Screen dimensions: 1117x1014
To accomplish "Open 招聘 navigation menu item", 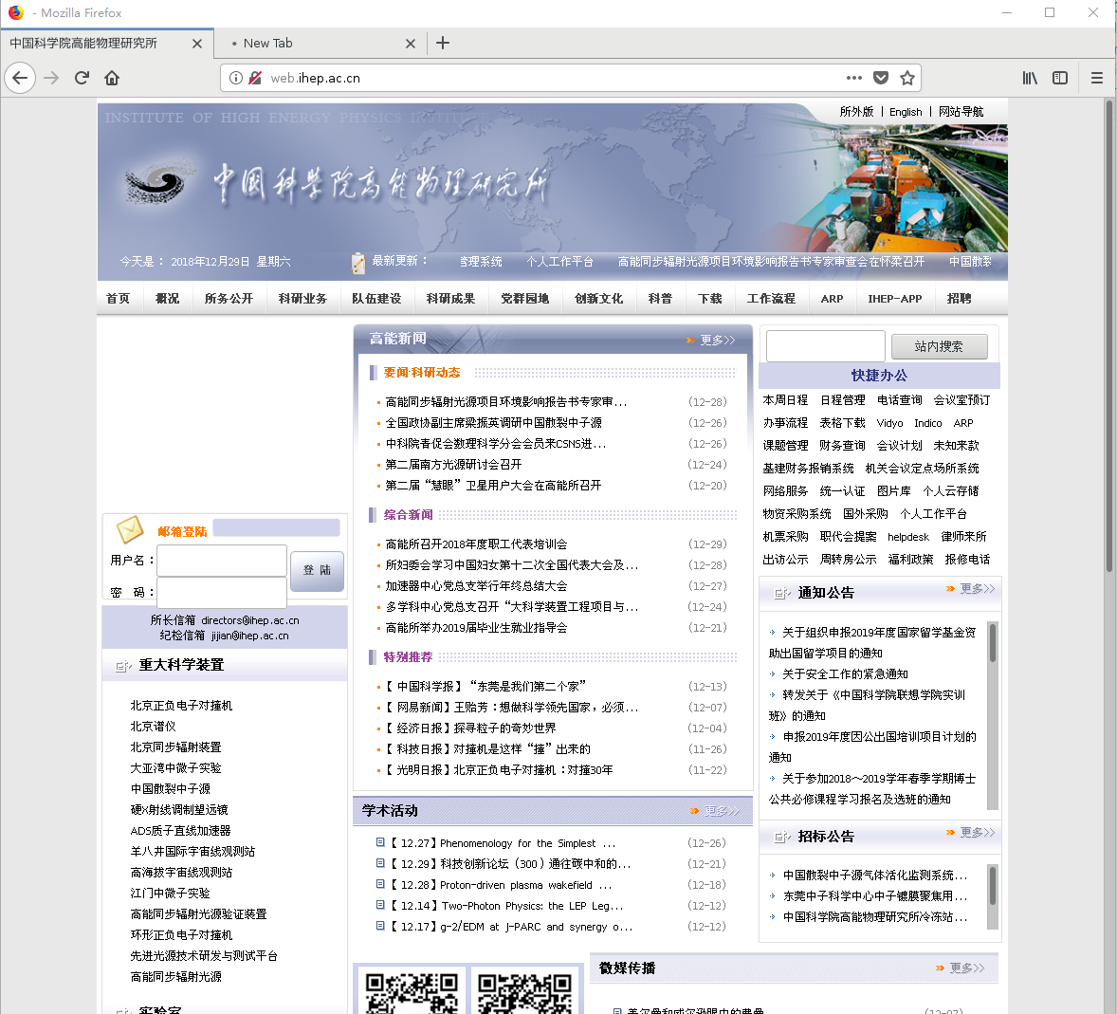I will click(x=959, y=299).
